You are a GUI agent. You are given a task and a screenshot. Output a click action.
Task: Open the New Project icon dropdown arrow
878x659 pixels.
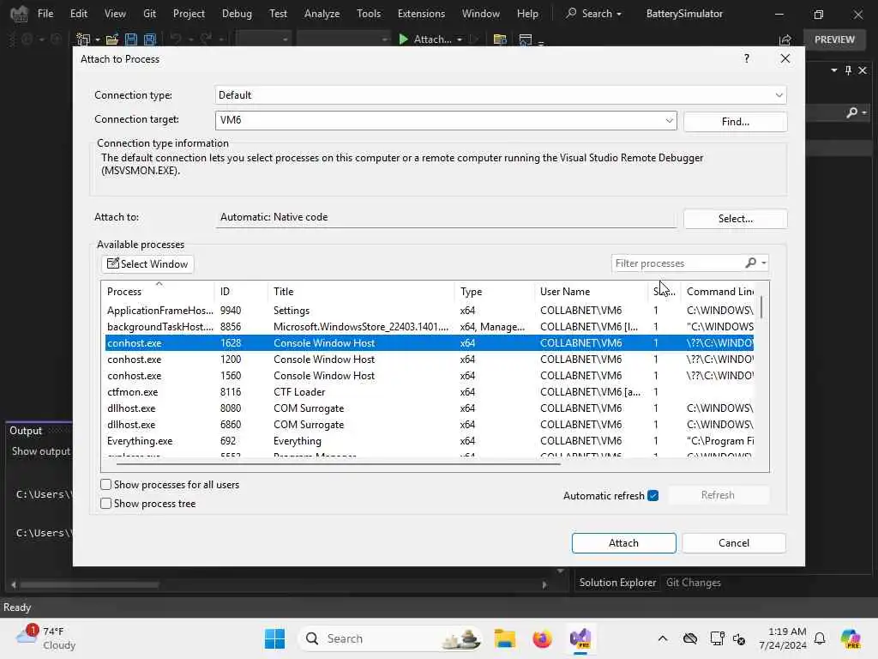tap(98, 39)
